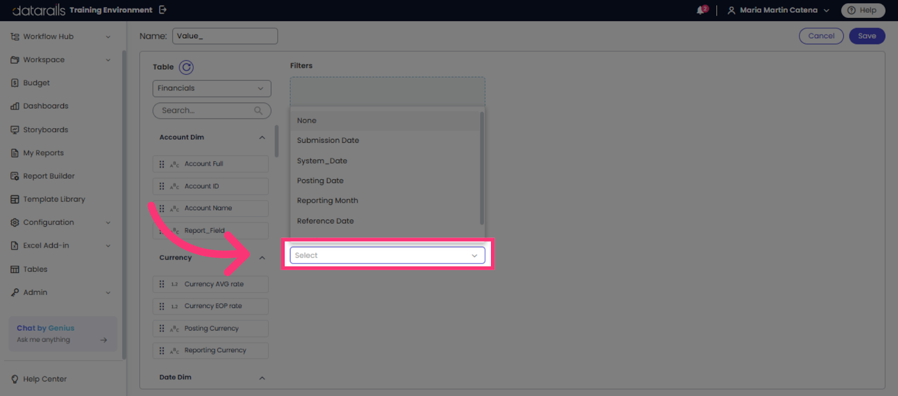Click Ask me anything in Chat by Genius
The width and height of the screenshot is (898, 396).
[x=43, y=340]
